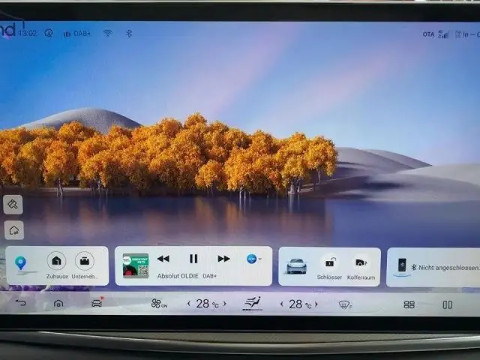Decrease left temperature below 28°C
This screenshot has width=480, height=360.
[x=188, y=304]
